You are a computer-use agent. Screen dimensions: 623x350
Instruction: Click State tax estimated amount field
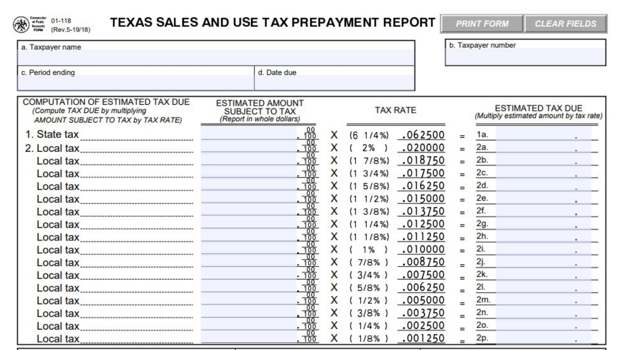tap(249, 133)
